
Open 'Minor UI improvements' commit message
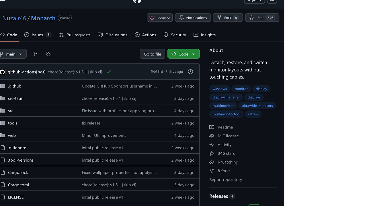click(x=104, y=135)
